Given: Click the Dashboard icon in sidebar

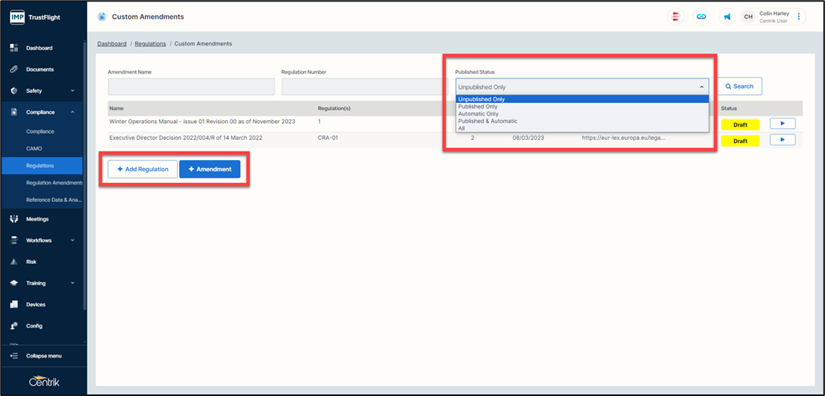Looking at the screenshot, I should (14, 48).
